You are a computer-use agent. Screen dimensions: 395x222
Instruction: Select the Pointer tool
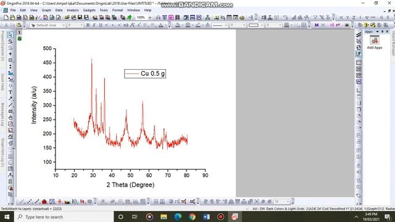click(x=10, y=35)
